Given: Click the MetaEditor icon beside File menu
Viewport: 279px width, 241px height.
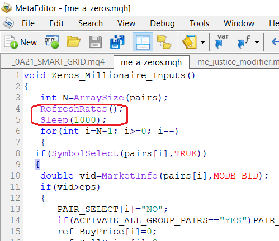Looking at the screenshot, I should coord(8,23).
